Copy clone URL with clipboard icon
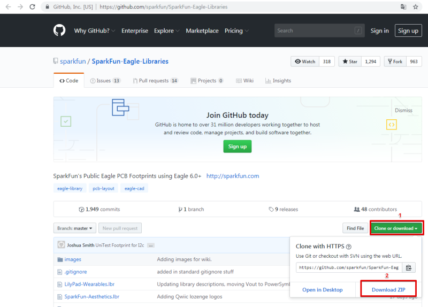428x307 pixels. [409, 268]
